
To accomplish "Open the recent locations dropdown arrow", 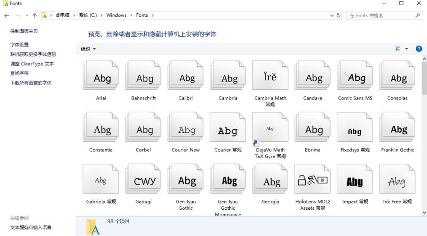I will click(27, 15).
